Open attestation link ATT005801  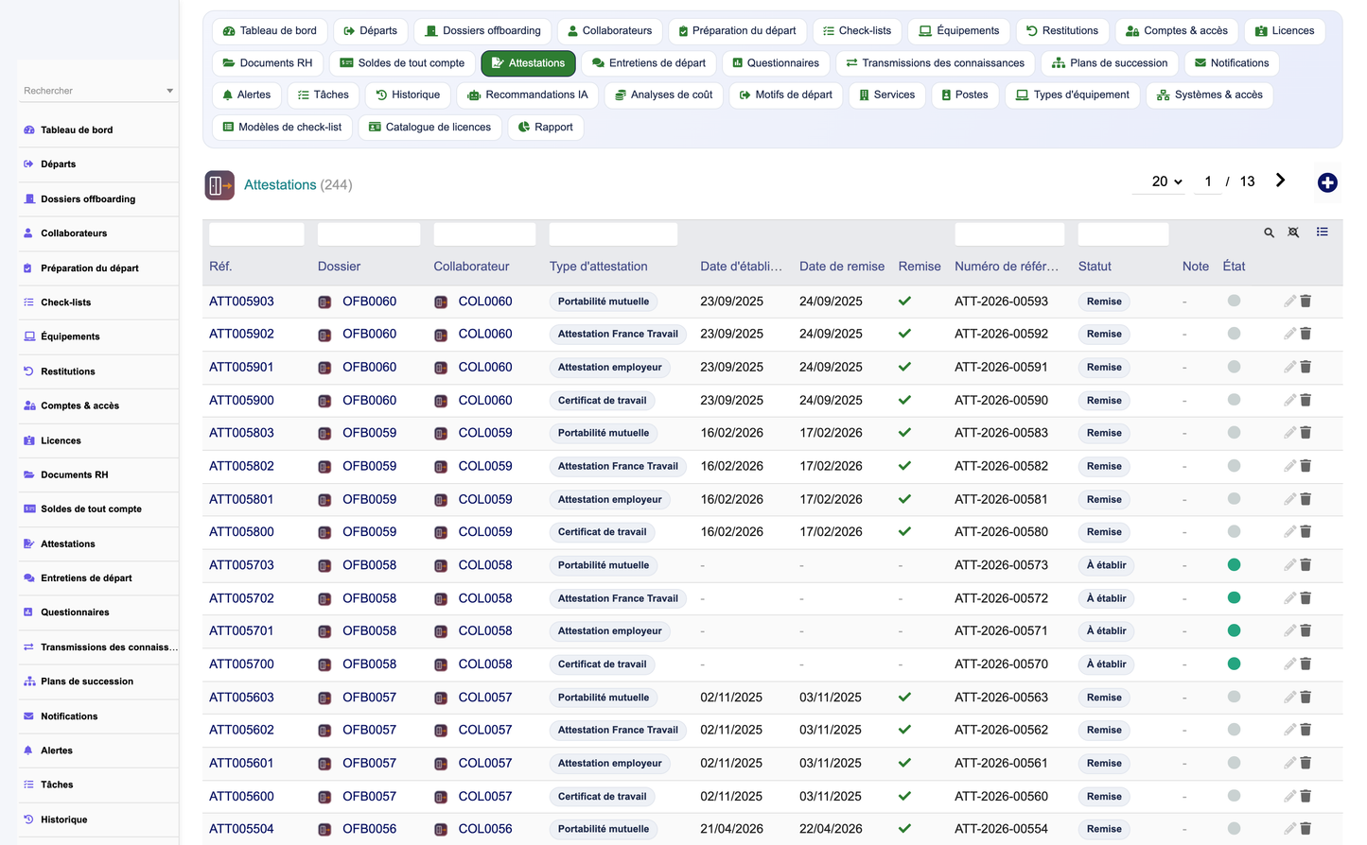coord(241,499)
